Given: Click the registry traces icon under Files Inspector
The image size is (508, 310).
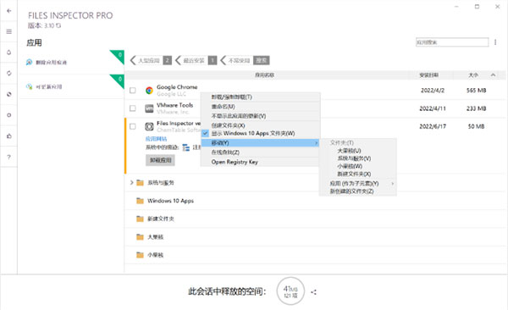Looking at the screenshot, I should click(x=186, y=147).
